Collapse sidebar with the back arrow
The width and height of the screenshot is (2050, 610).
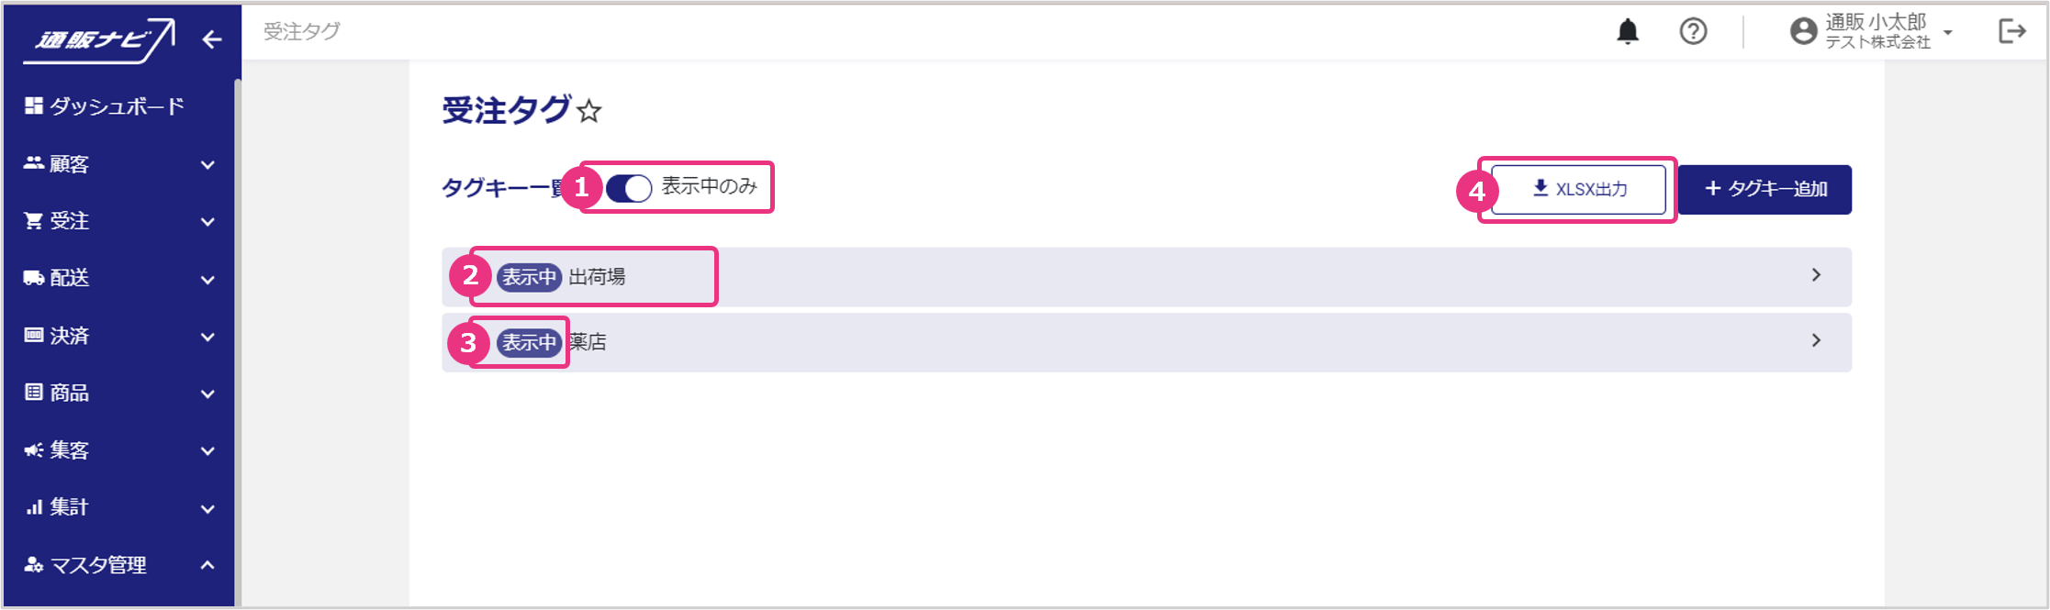212,39
